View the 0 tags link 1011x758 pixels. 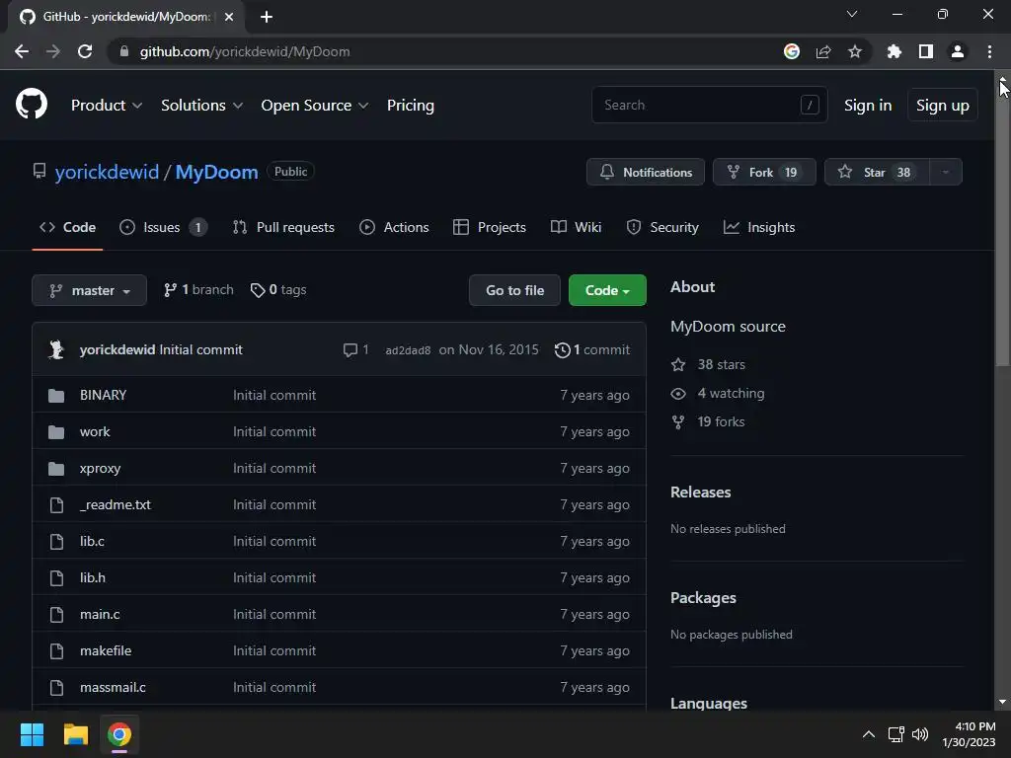point(278,290)
